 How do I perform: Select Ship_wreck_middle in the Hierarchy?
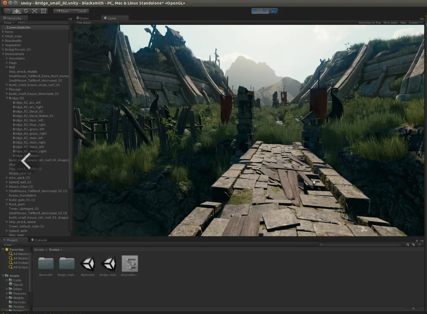click(x=23, y=72)
